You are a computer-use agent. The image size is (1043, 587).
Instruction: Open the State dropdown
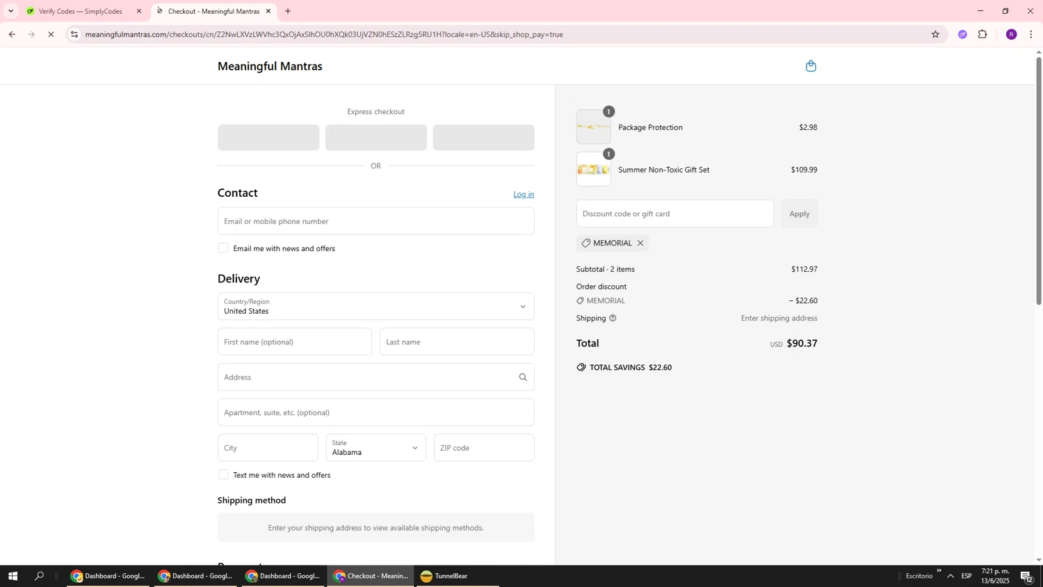tap(376, 448)
